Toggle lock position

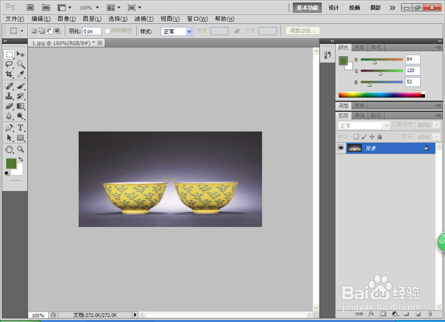tap(372, 137)
